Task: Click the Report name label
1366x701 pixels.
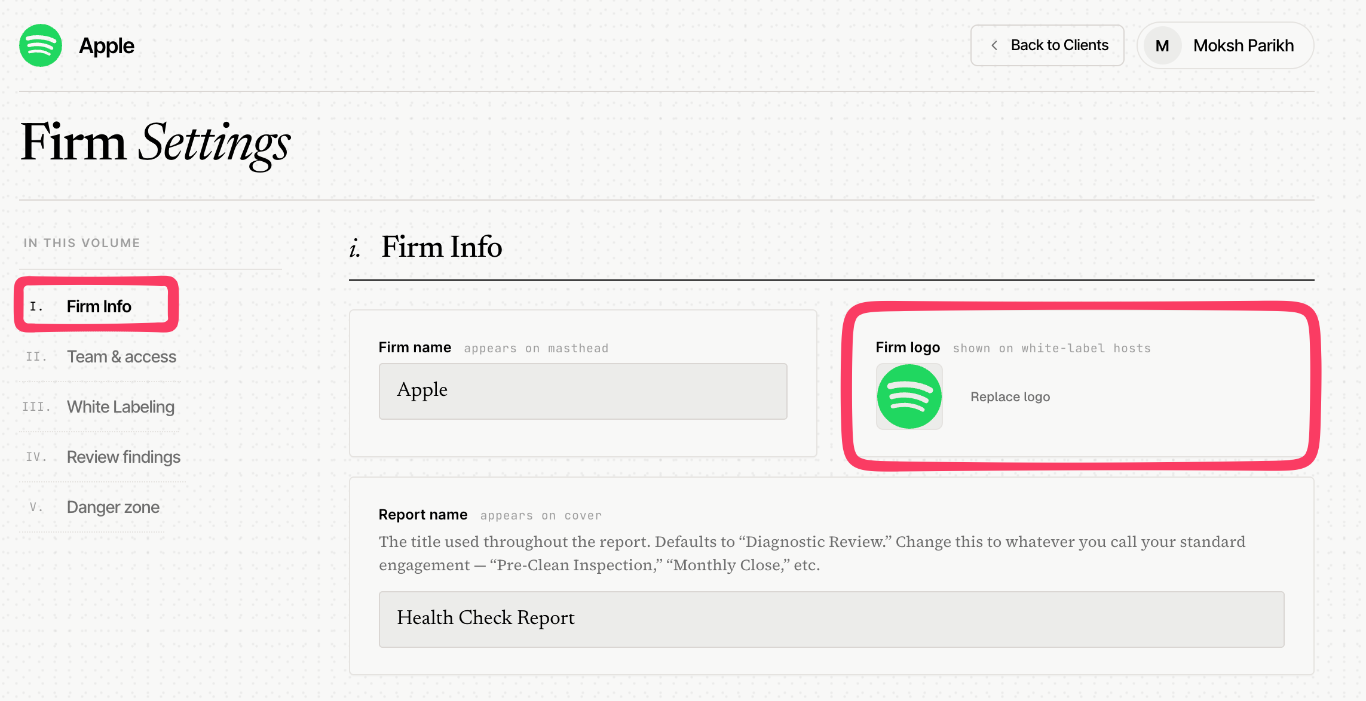Action: [x=423, y=514]
